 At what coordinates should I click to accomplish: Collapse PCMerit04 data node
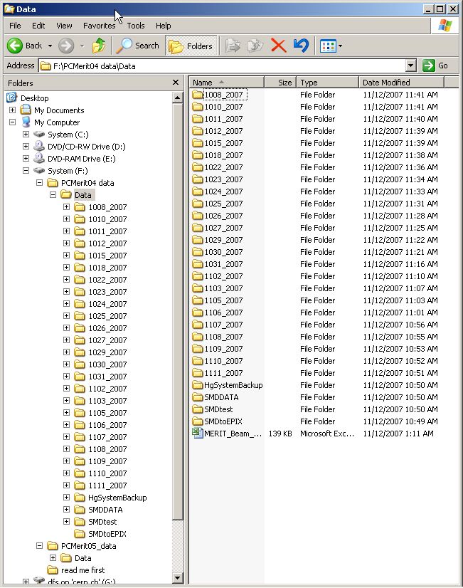[x=39, y=183]
